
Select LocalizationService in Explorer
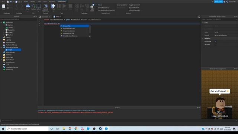[x=10, y=67]
